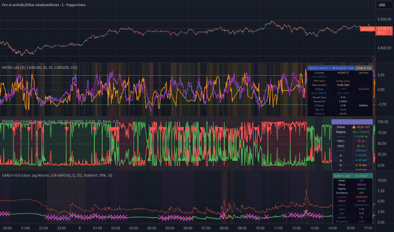Click the STABLE VOL badge
The width and height of the screenshot is (394, 232).
point(364,67)
